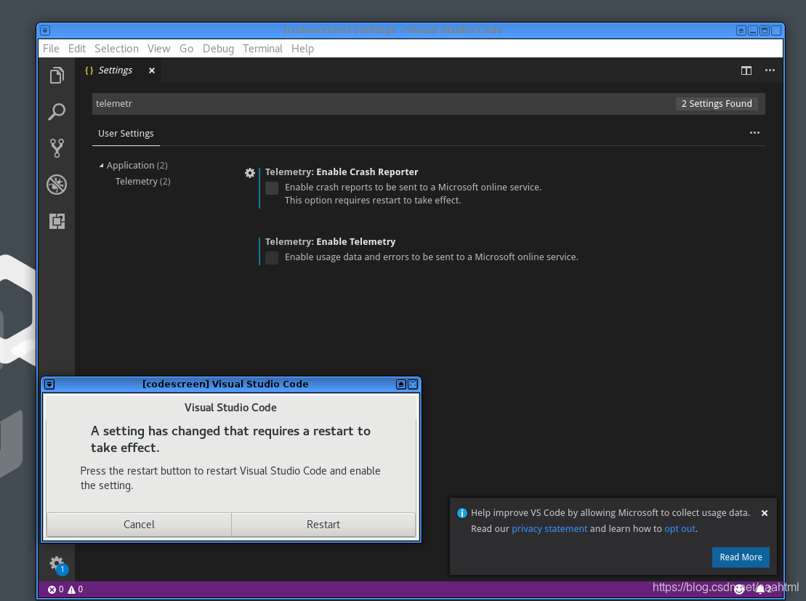Open the File menu
Image resolution: width=806 pixels, height=601 pixels.
(x=51, y=49)
